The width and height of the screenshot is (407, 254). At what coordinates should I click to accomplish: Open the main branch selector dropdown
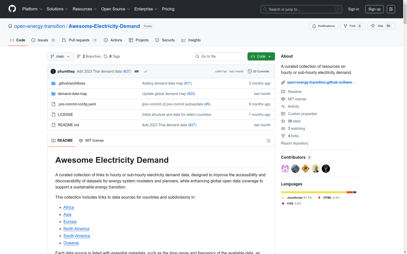60,56
